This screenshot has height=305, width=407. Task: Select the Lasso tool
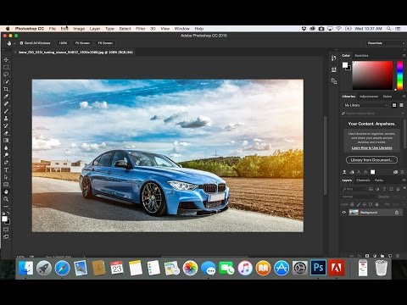coord(6,75)
